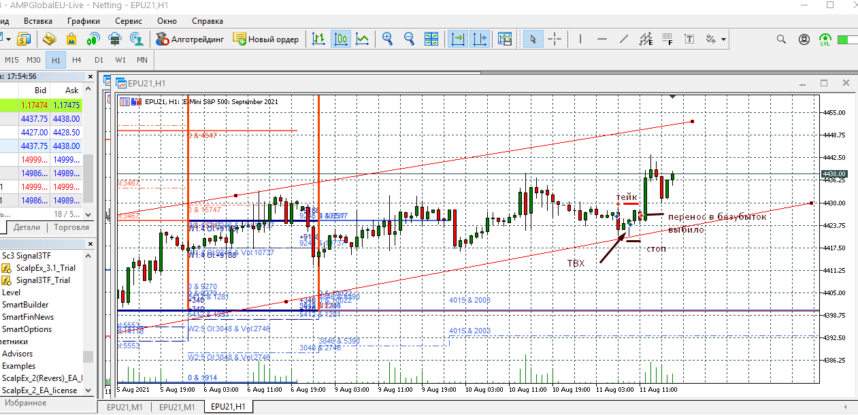Viewport: 858px width, 415px height.
Task: Open the user account profile icon
Action: (x=804, y=39)
